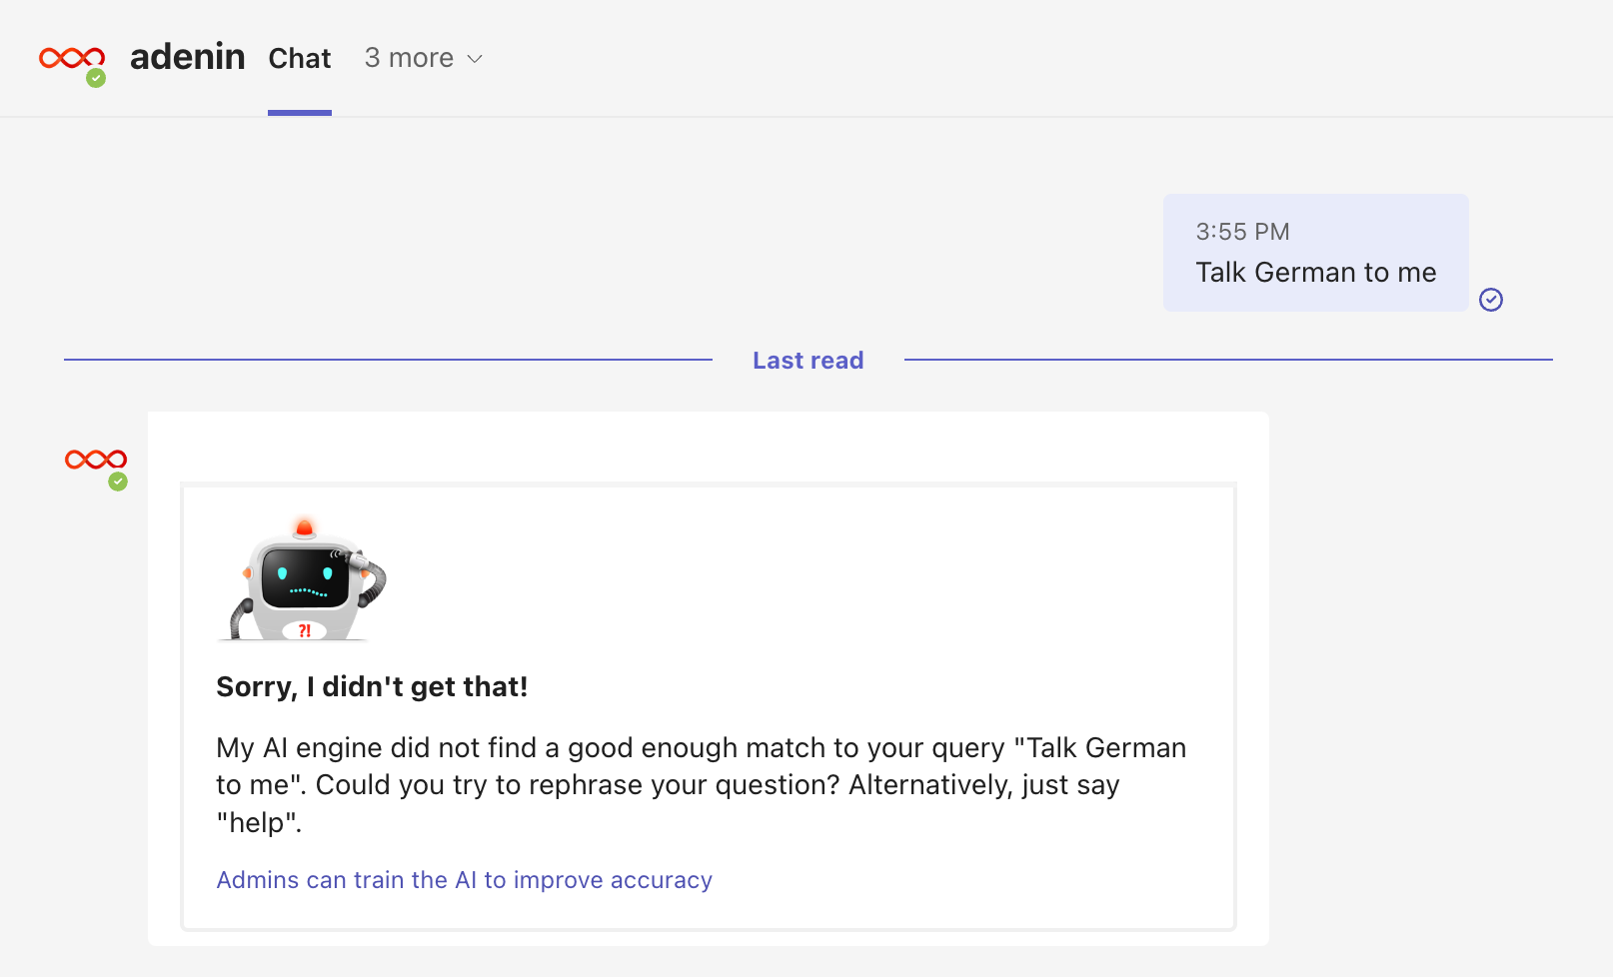This screenshot has width=1613, height=977.
Task: Click the sent checkmark icon beside the message
Action: [x=1490, y=300]
